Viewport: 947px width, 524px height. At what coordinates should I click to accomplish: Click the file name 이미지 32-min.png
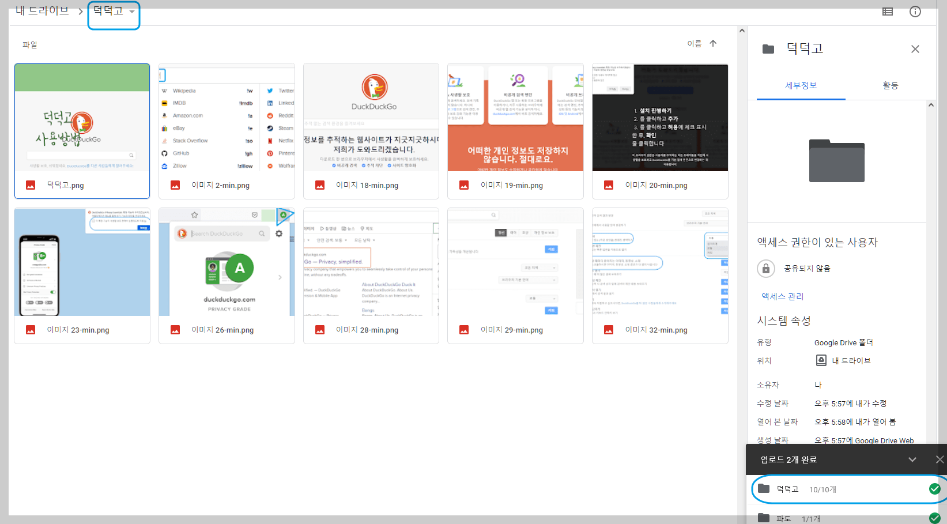tap(657, 330)
